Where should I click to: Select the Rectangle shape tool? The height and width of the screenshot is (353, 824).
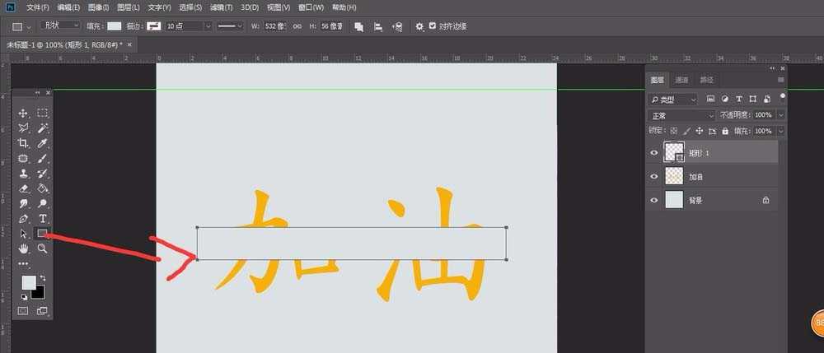(x=42, y=234)
